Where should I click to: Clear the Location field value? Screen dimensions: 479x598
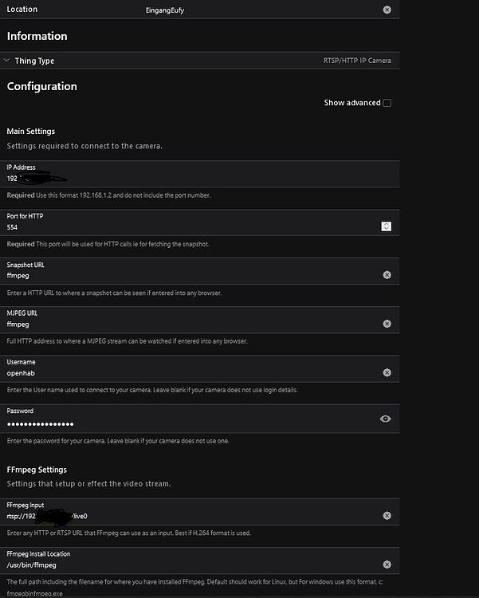[387, 10]
